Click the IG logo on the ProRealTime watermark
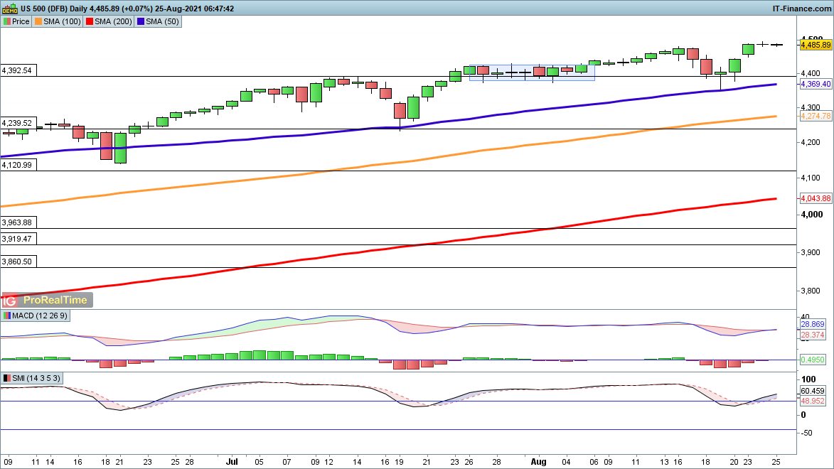This screenshot has width=834, height=469. coord(11,301)
